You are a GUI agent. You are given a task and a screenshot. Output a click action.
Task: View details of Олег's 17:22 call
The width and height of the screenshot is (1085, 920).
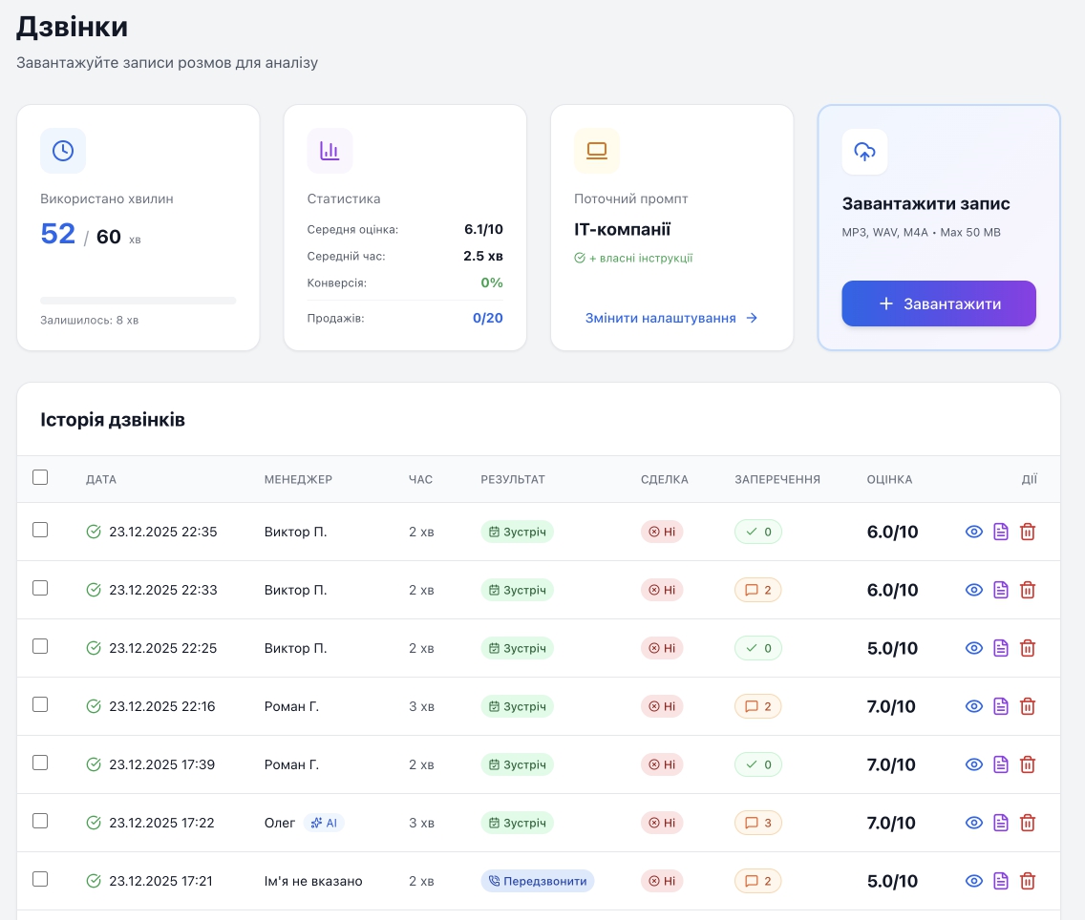click(973, 823)
